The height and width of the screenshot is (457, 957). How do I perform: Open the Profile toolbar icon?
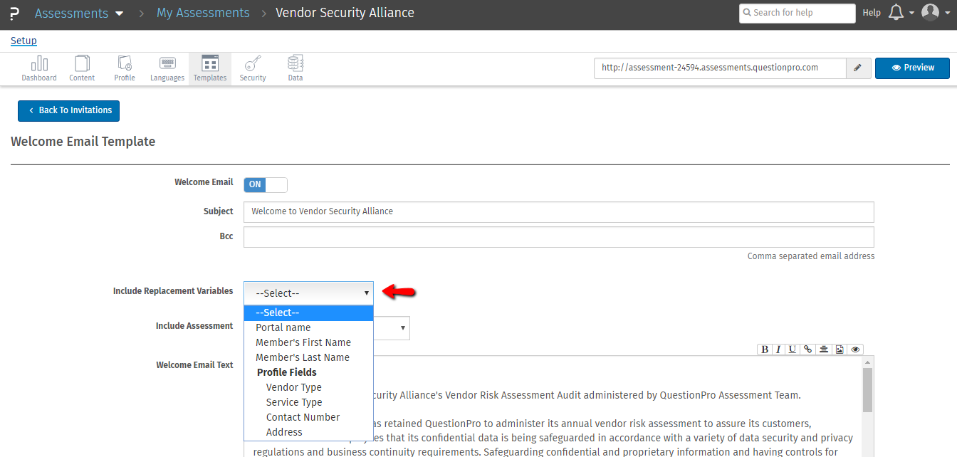point(125,69)
